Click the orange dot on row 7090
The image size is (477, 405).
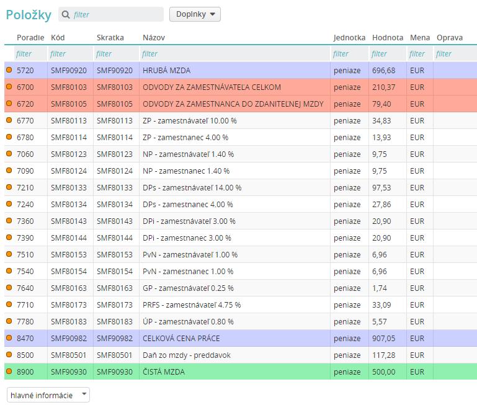9,170
